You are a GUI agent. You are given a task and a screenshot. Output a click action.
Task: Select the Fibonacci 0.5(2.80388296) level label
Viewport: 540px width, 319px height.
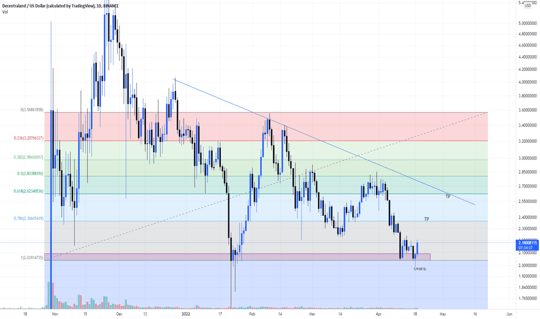(x=30, y=173)
